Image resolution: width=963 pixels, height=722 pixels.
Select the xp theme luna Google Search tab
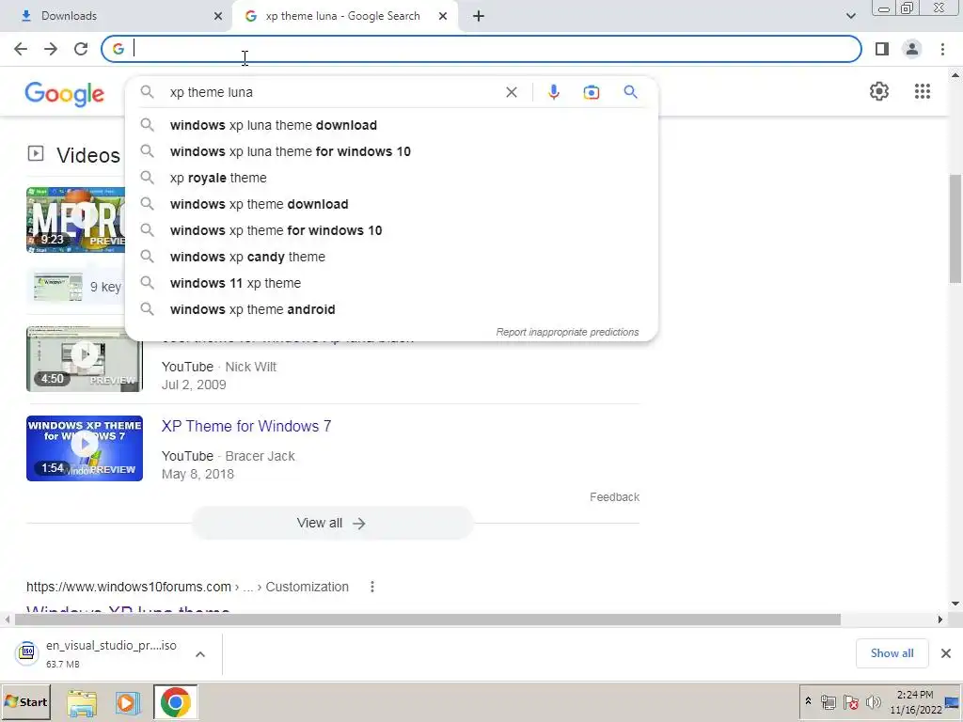tap(342, 16)
